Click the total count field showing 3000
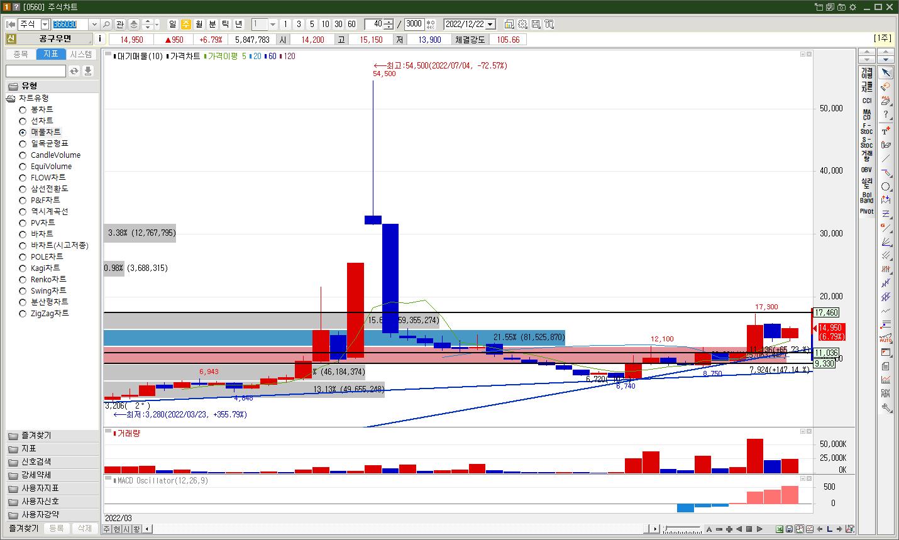Image resolution: width=899 pixels, height=540 pixels. coord(414,24)
